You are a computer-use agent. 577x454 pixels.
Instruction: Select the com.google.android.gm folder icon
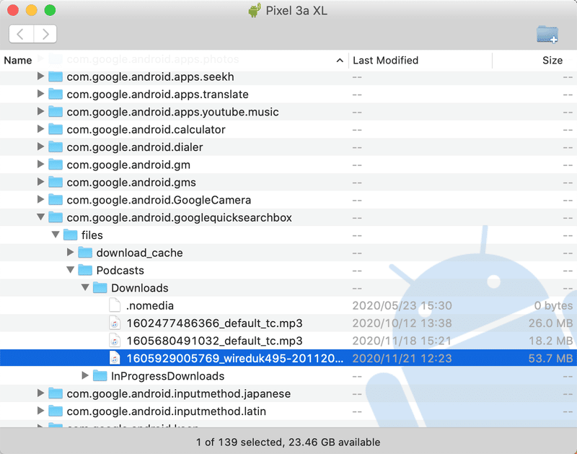pos(56,165)
